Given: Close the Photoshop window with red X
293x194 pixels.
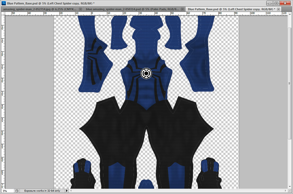Looking at the screenshot, I should 285,3.
